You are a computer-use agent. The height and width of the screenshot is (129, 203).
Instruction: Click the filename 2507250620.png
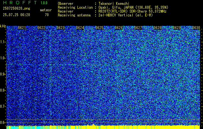click(16, 9)
